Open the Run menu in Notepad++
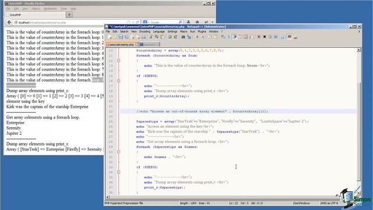 click(x=192, y=32)
